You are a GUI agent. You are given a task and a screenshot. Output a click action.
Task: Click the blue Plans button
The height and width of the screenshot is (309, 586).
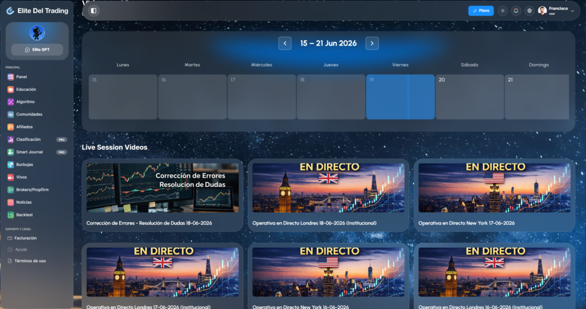pyautogui.click(x=481, y=11)
